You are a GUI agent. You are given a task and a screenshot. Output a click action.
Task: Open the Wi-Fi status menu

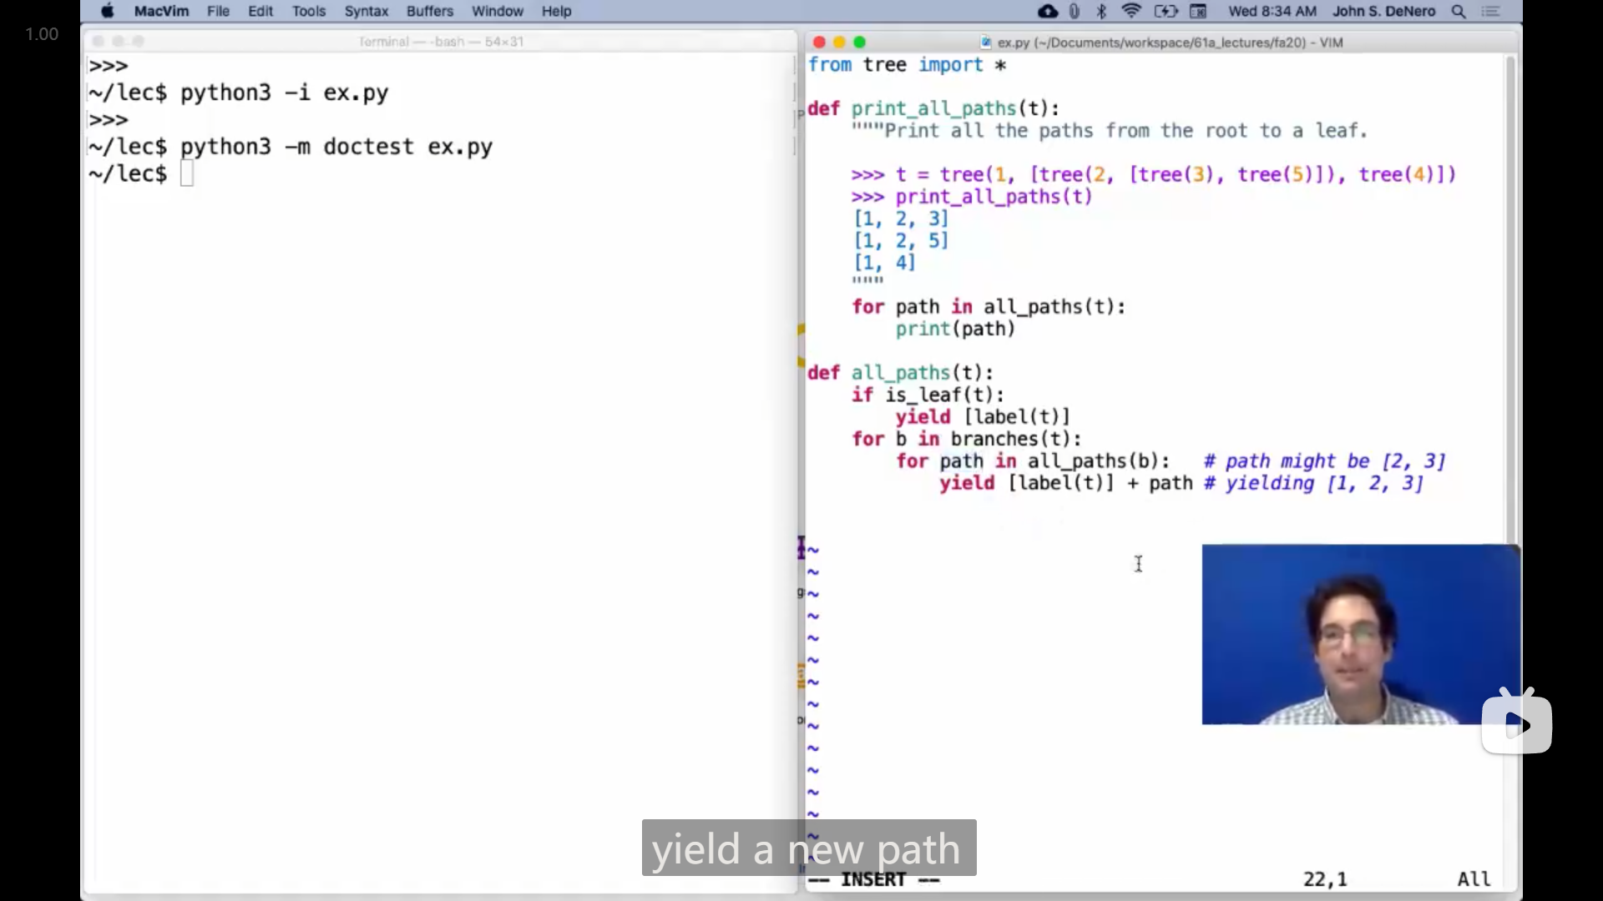point(1131,11)
